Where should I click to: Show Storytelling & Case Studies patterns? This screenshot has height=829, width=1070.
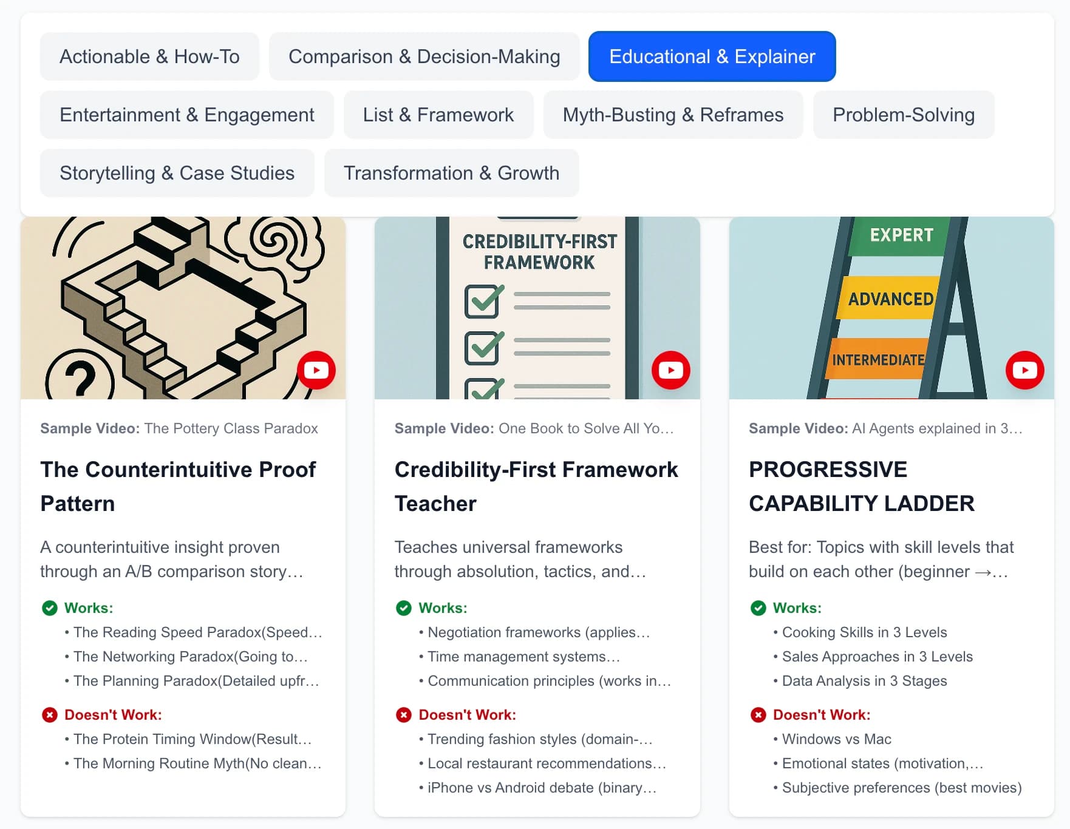click(x=177, y=173)
